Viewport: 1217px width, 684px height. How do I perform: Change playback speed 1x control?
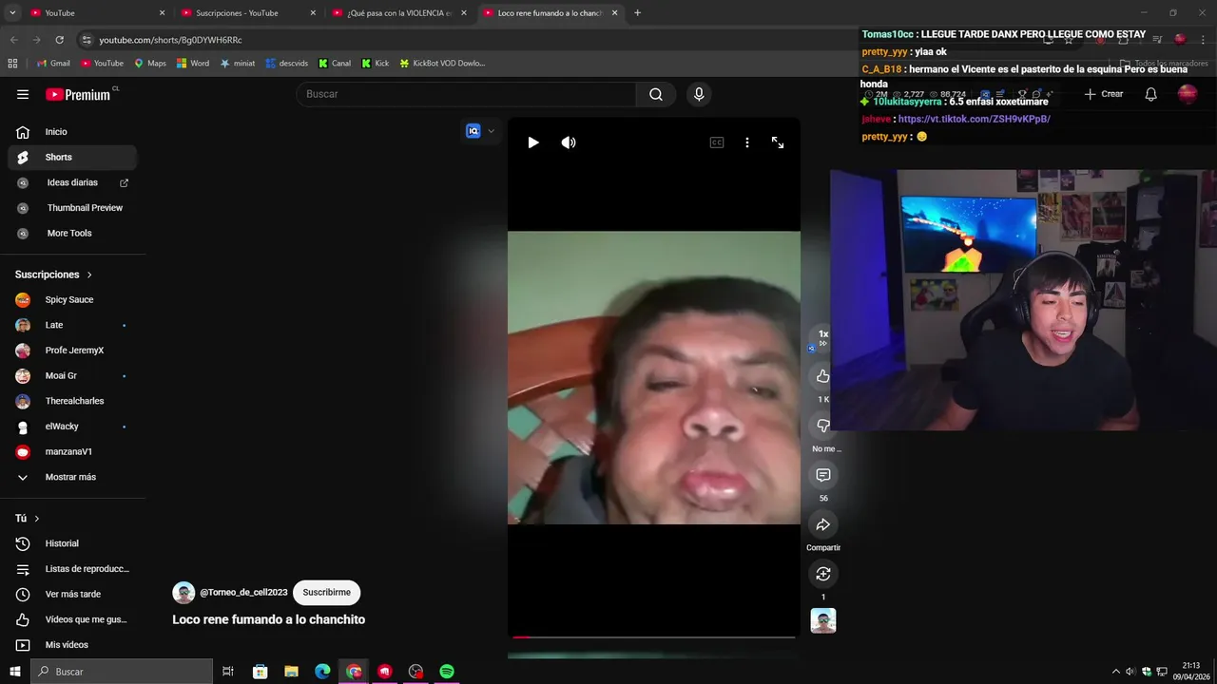pyautogui.click(x=823, y=337)
